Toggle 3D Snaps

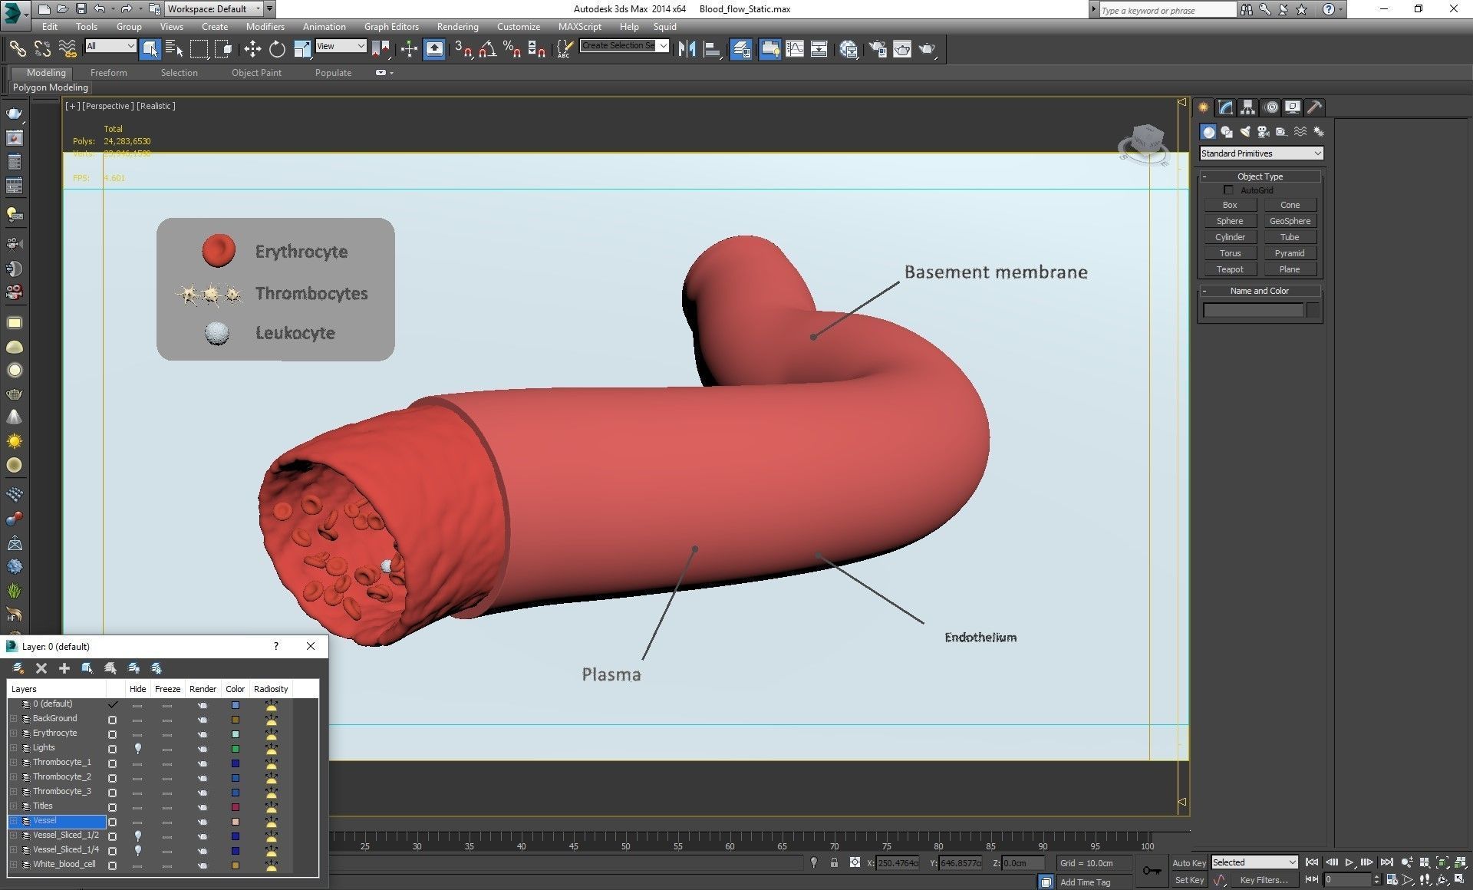pos(463,49)
